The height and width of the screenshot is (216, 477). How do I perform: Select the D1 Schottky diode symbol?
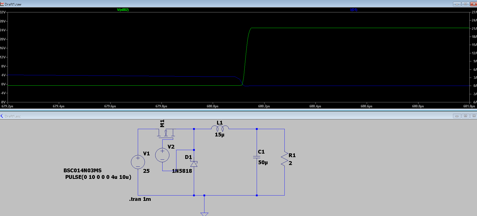coord(194,164)
